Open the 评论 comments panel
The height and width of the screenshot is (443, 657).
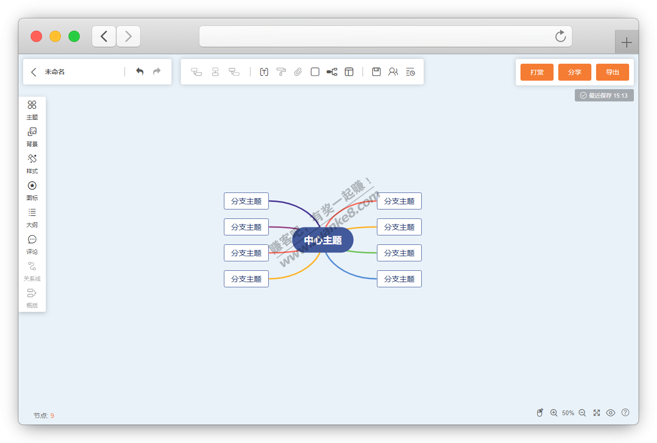[x=32, y=245]
